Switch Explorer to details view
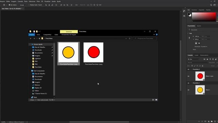The height and width of the screenshot is (123, 218). pyautogui.click(x=153, y=100)
